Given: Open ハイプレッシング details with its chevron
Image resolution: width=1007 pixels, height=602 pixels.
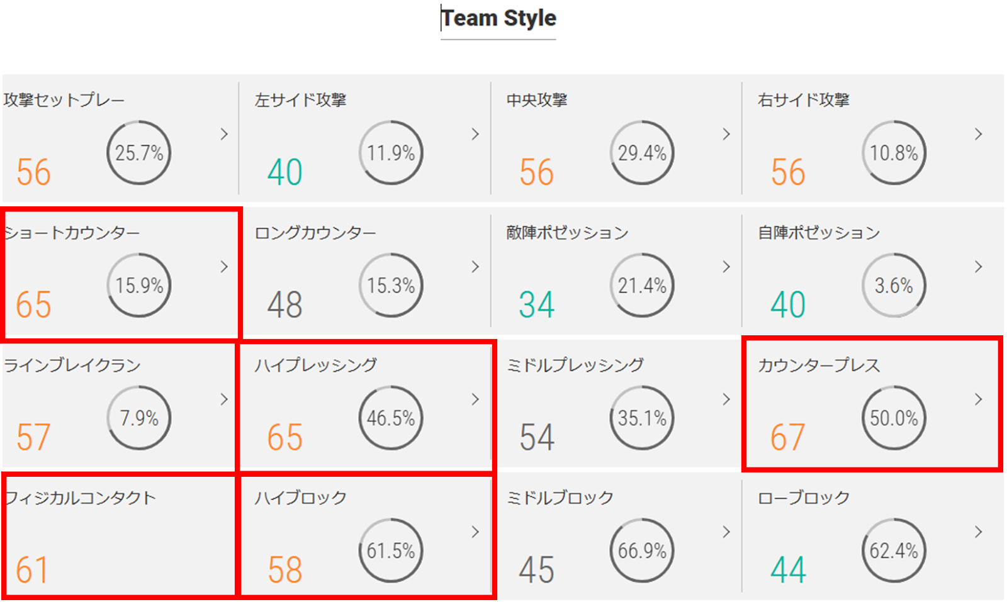Looking at the screenshot, I should pos(475,399).
